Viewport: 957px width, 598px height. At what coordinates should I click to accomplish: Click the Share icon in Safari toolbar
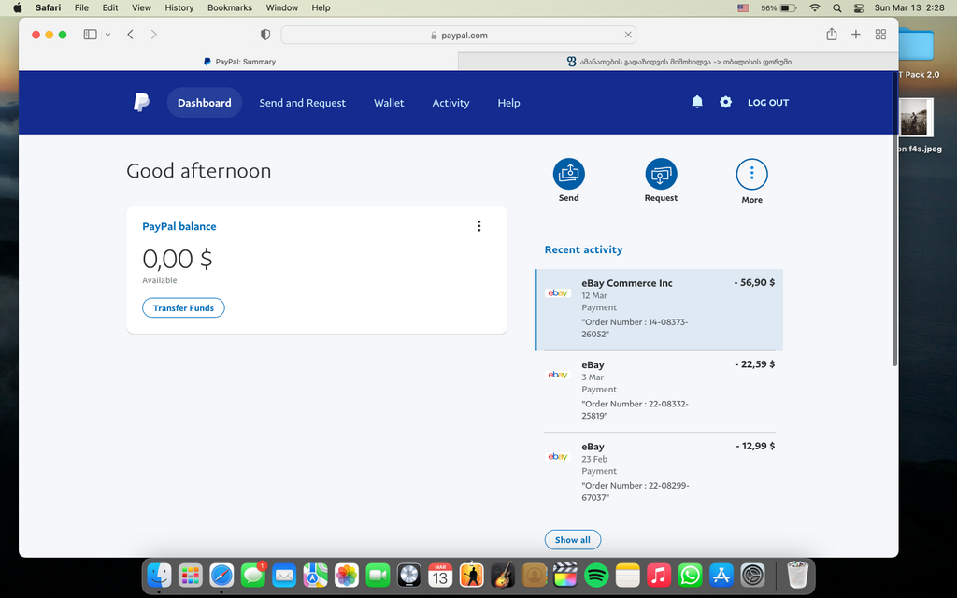click(x=831, y=35)
